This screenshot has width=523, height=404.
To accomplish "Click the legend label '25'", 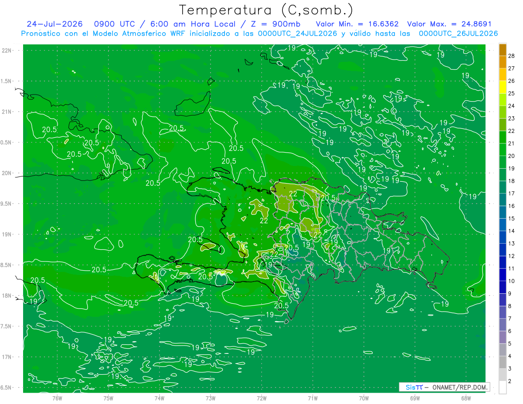I will tap(511, 93).
